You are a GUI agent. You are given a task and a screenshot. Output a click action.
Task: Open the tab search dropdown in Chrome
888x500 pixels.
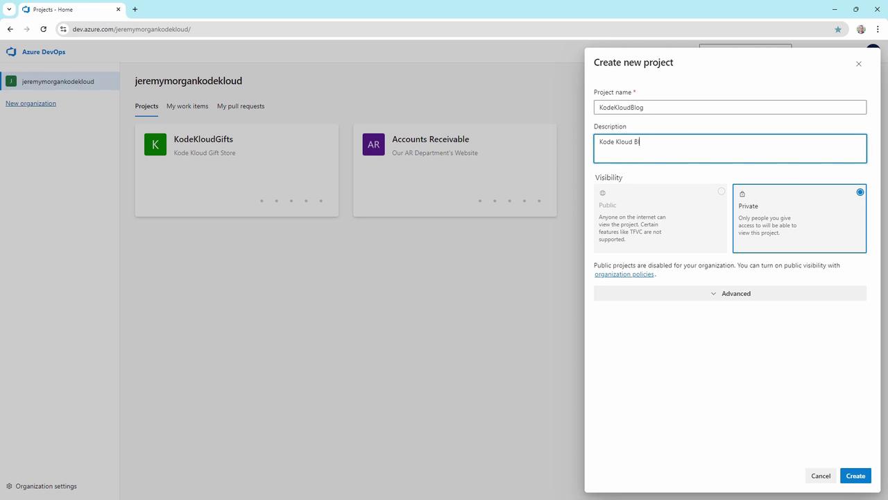click(9, 9)
